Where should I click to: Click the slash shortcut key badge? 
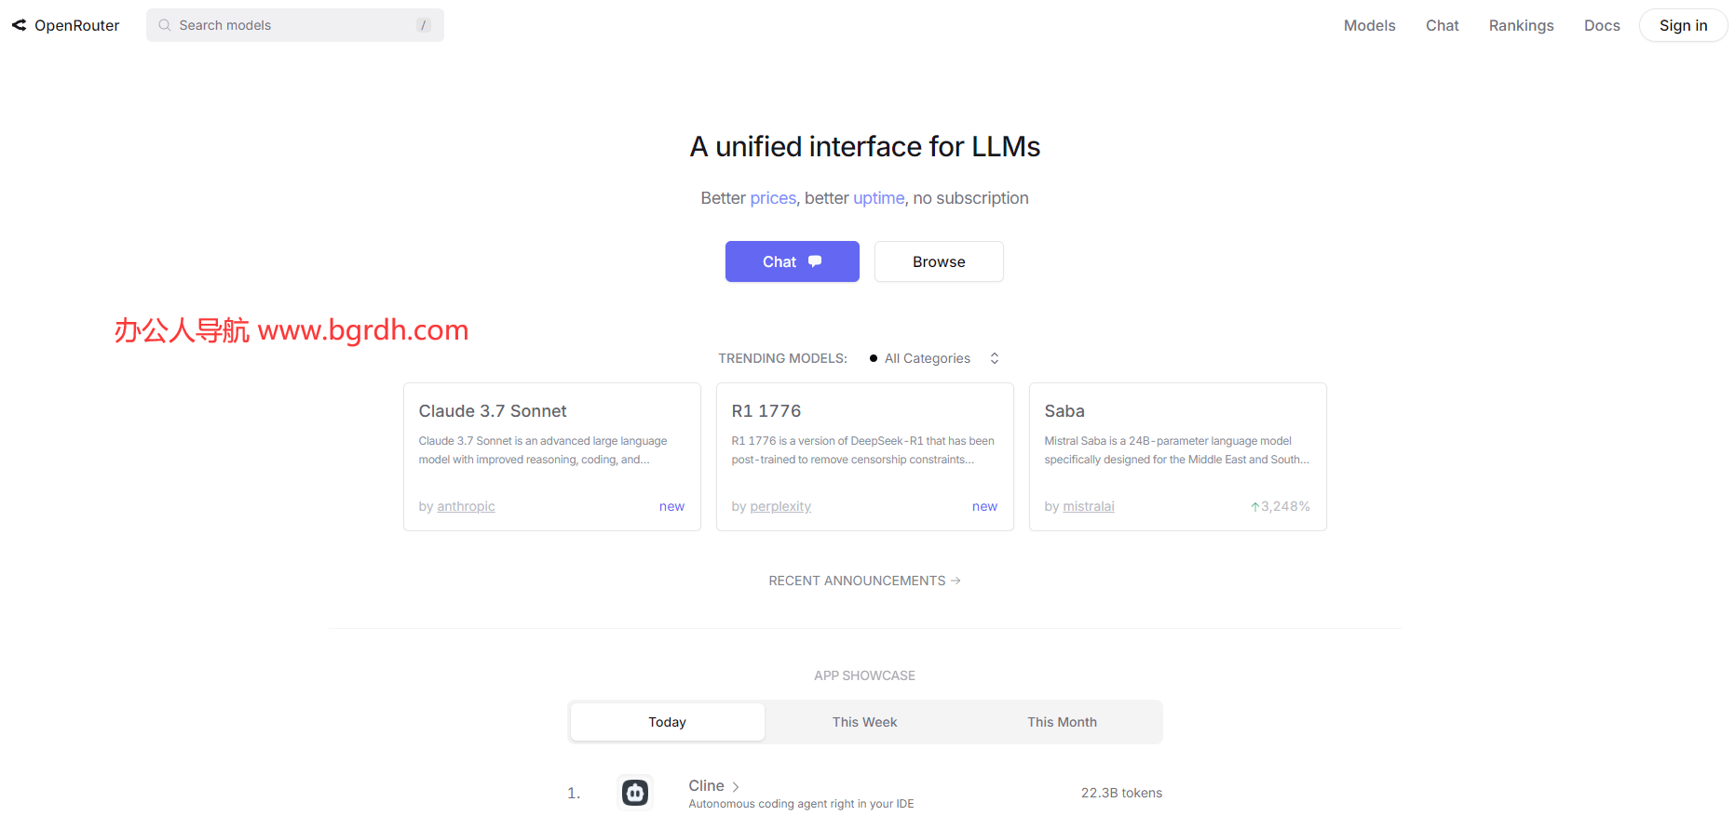pos(423,25)
